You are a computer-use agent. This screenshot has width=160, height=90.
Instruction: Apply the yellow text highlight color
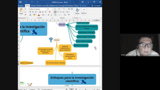pos(34,15)
